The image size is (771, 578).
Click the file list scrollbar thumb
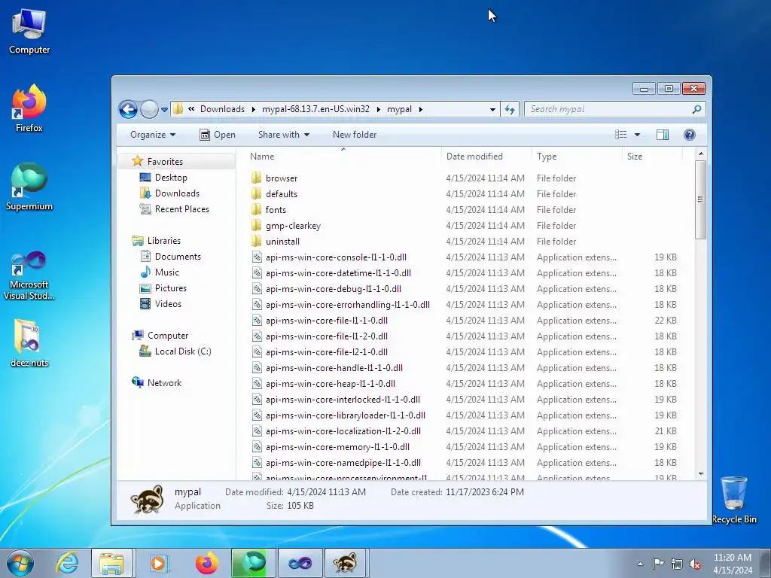[700, 199]
